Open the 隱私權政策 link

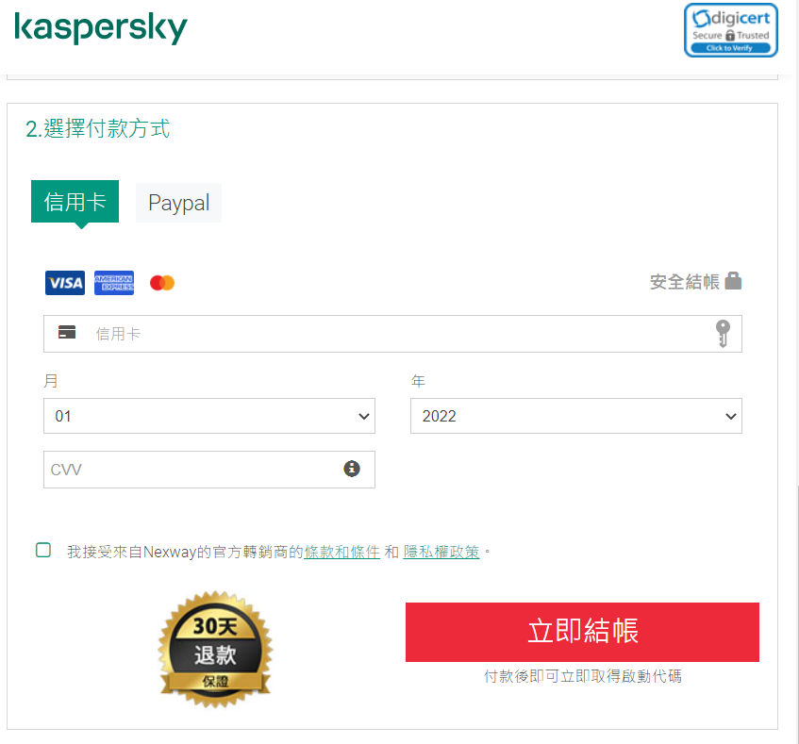pos(441,552)
